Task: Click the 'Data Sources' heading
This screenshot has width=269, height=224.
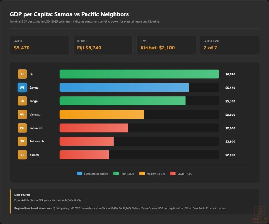Action: point(22,195)
